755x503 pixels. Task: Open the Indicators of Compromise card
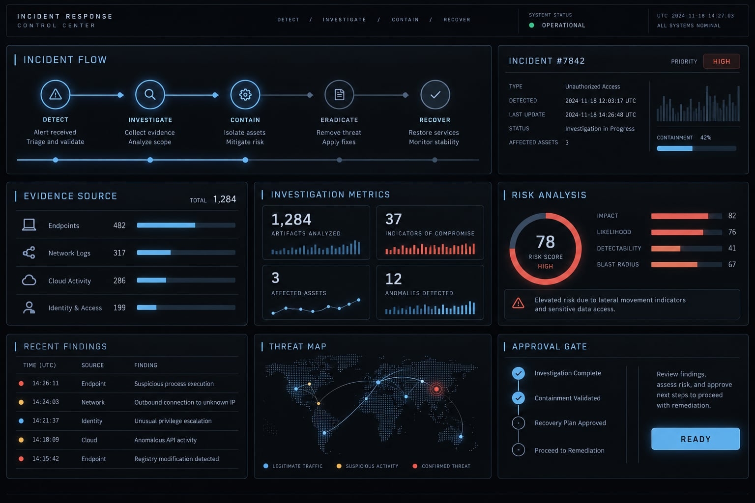pyautogui.click(x=430, y=232)
